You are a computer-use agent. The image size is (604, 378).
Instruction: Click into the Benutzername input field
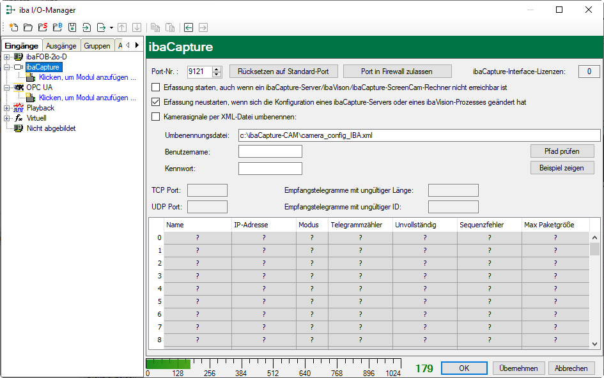pos(270,151)
